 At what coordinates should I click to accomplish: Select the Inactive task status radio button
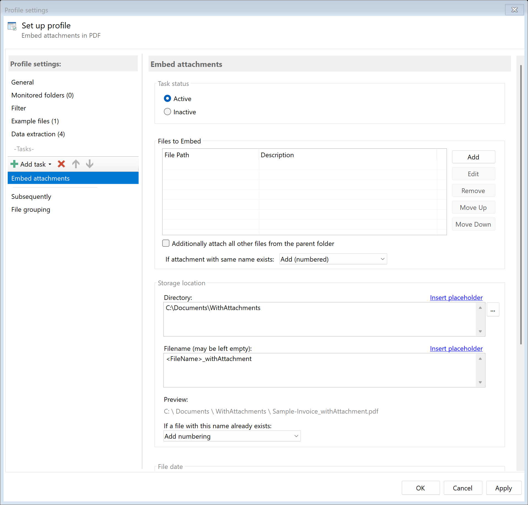(167, 112)
